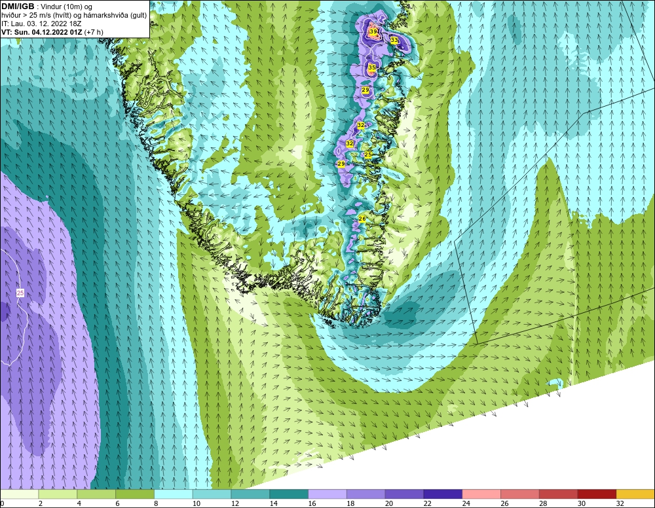Screen dimensions: 655x508
Task: Click the pale yellow 0–2 legend swatch
Action: [x=19, y=494]
